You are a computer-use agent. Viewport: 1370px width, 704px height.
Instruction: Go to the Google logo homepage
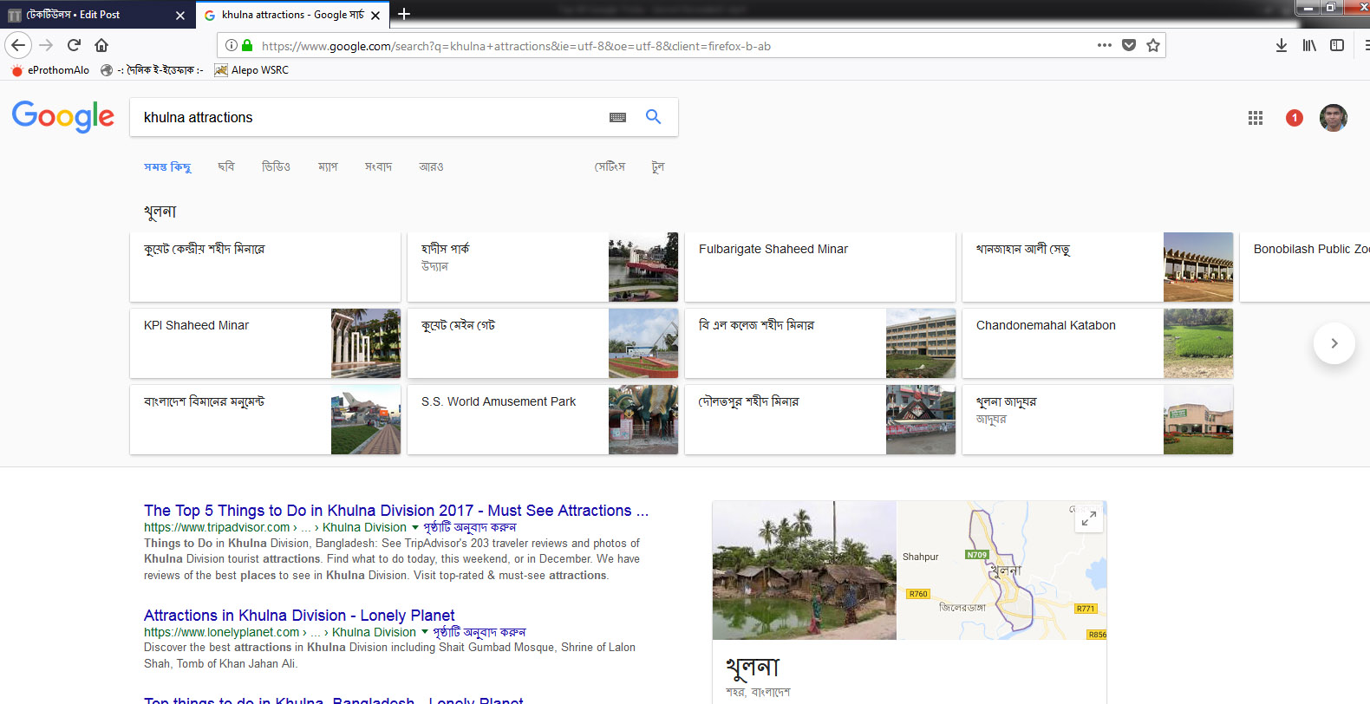[x=62, y=116]
